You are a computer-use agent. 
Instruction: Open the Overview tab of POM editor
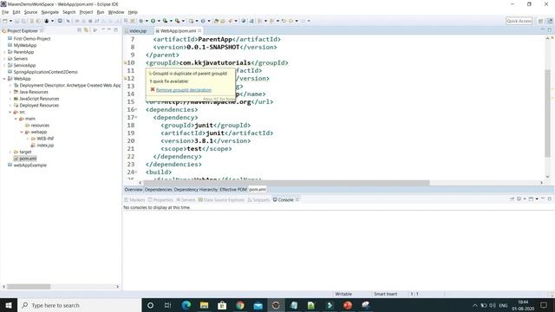(x=133, y=190)
